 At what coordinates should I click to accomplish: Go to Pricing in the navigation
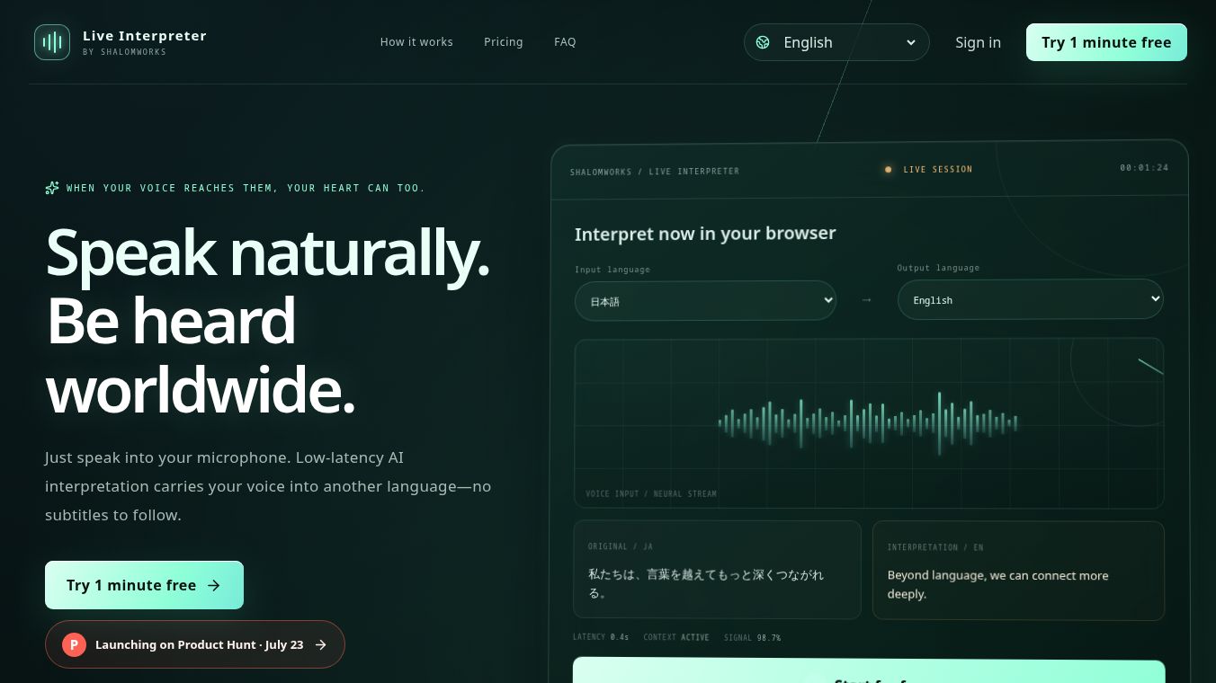(x=504, y=42)
